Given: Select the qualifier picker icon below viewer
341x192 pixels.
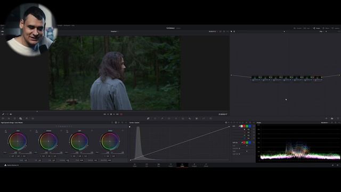Looking at the screenshot, I should tap(3, 114).
